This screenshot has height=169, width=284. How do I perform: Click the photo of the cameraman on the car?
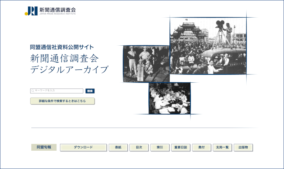click(208, 46)
